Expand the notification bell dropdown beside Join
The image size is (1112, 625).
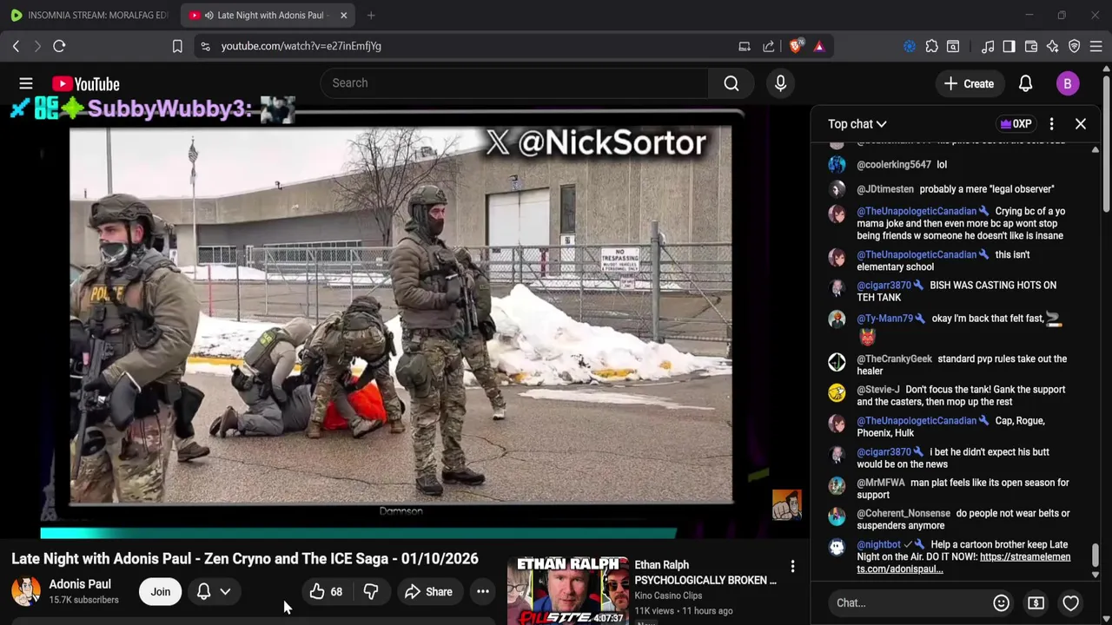tap(225, 592)
